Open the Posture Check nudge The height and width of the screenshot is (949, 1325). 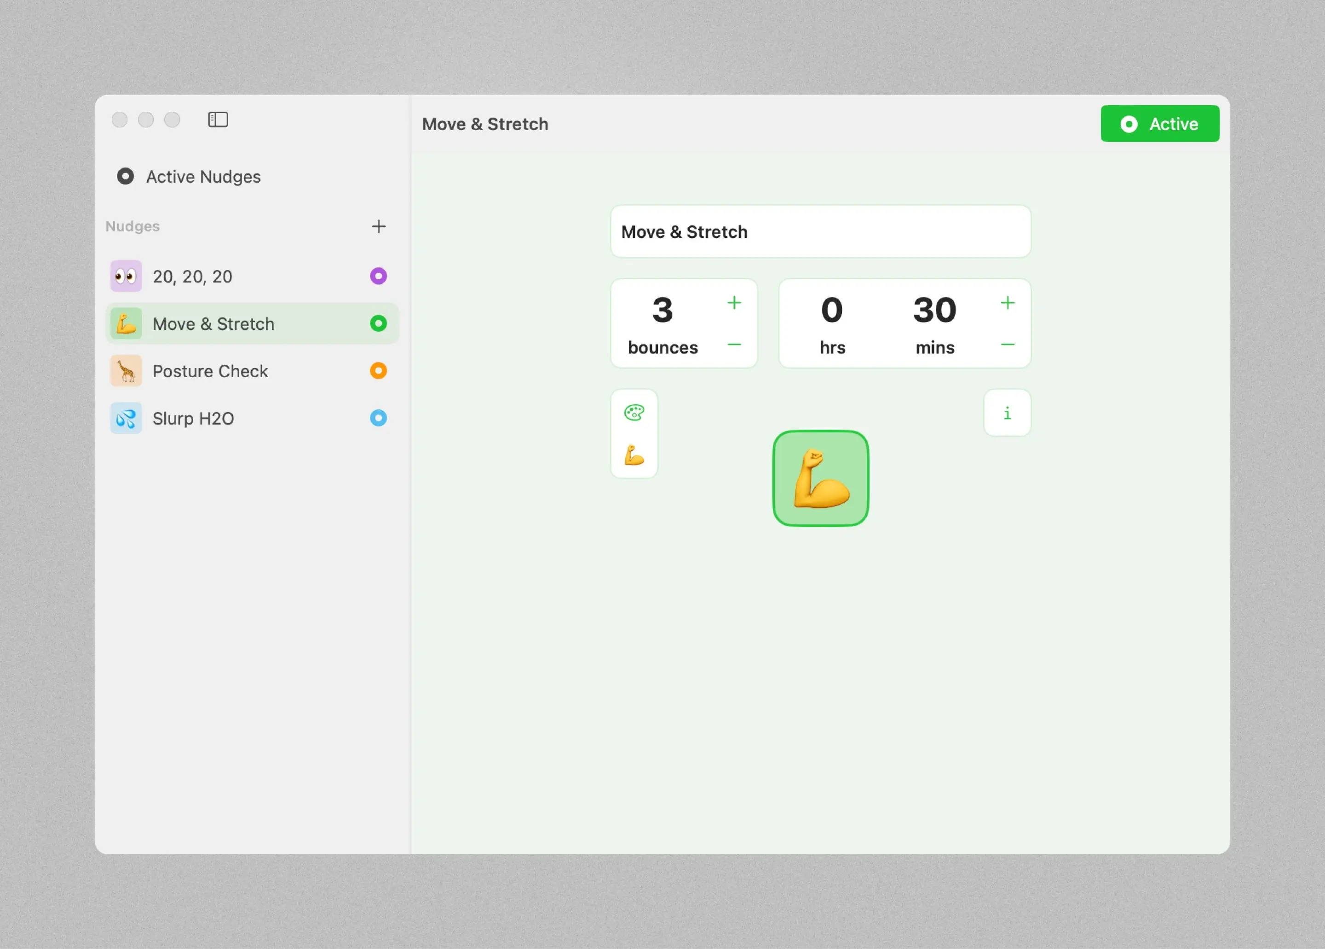(252, 371)
